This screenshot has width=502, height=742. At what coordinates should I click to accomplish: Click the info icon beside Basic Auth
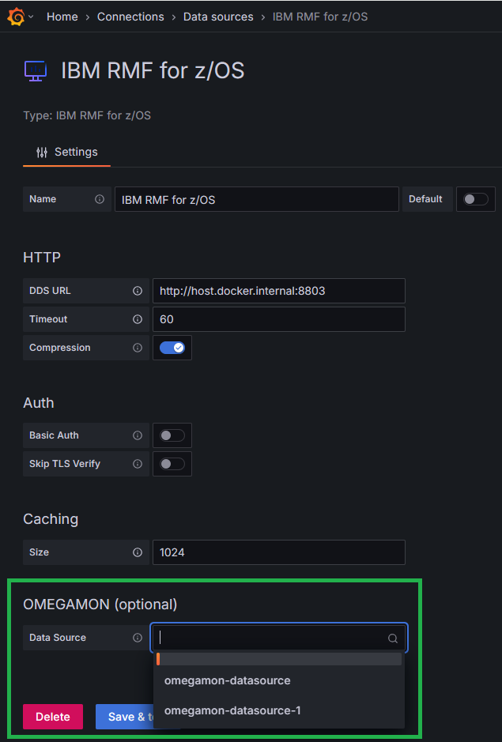[138, 435]
